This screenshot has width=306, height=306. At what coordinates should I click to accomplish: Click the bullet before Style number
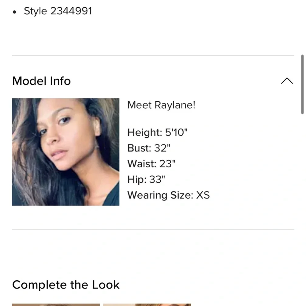point(14,12)
